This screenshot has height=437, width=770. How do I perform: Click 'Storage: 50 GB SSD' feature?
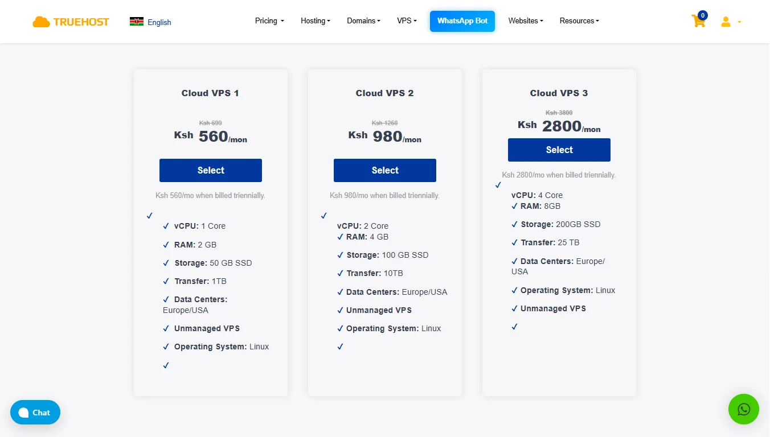click(213, 263)
